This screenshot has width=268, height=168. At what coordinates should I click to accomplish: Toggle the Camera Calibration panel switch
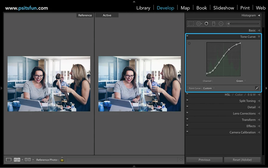(x=187, y=132)
